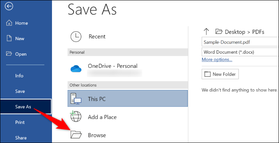This screenshot has width=279, height=143.
Task: Select the Save As menu entry
Action: tap(26, 107)
